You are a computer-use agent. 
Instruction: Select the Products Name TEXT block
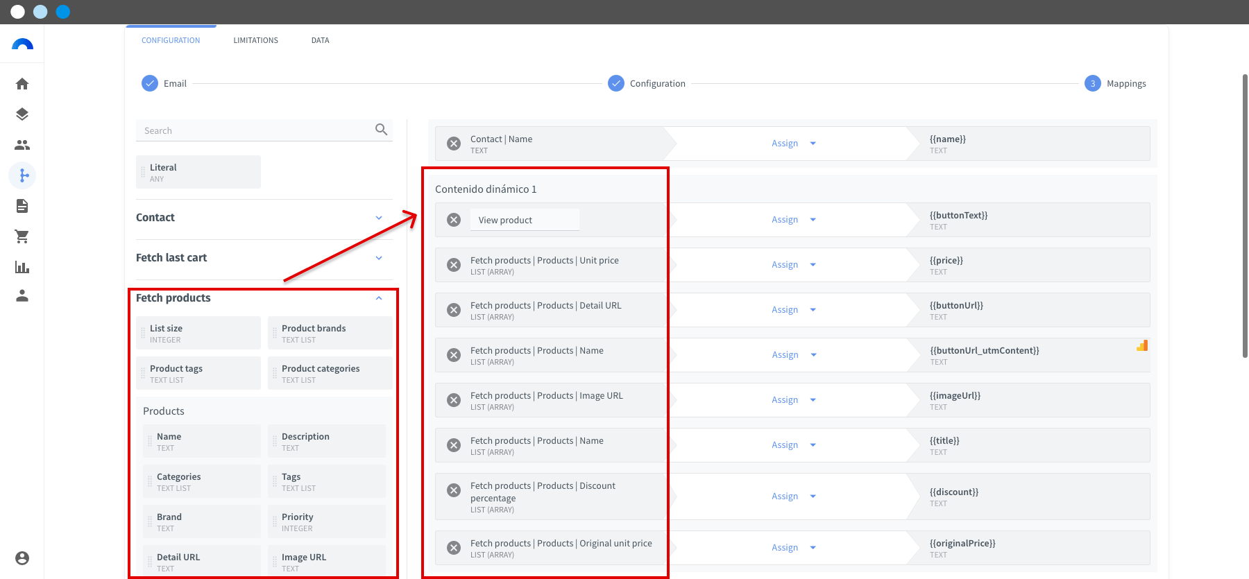pyautogui.click(x=202, y=441)
